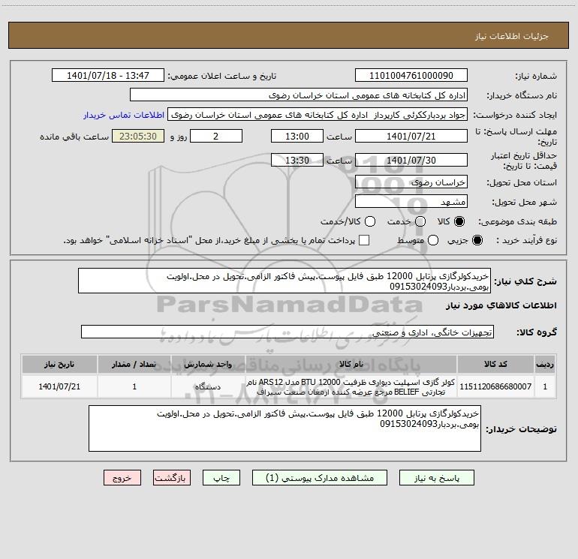Click the گروه کالا field

287,332
